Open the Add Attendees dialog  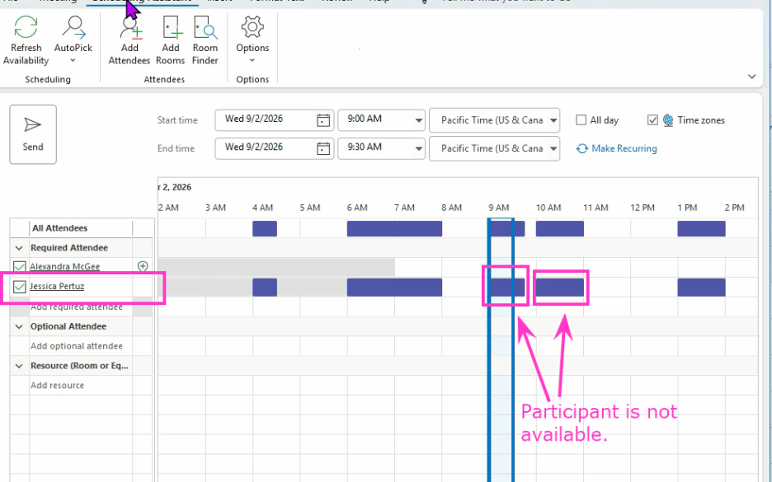(x=129, y=40)
